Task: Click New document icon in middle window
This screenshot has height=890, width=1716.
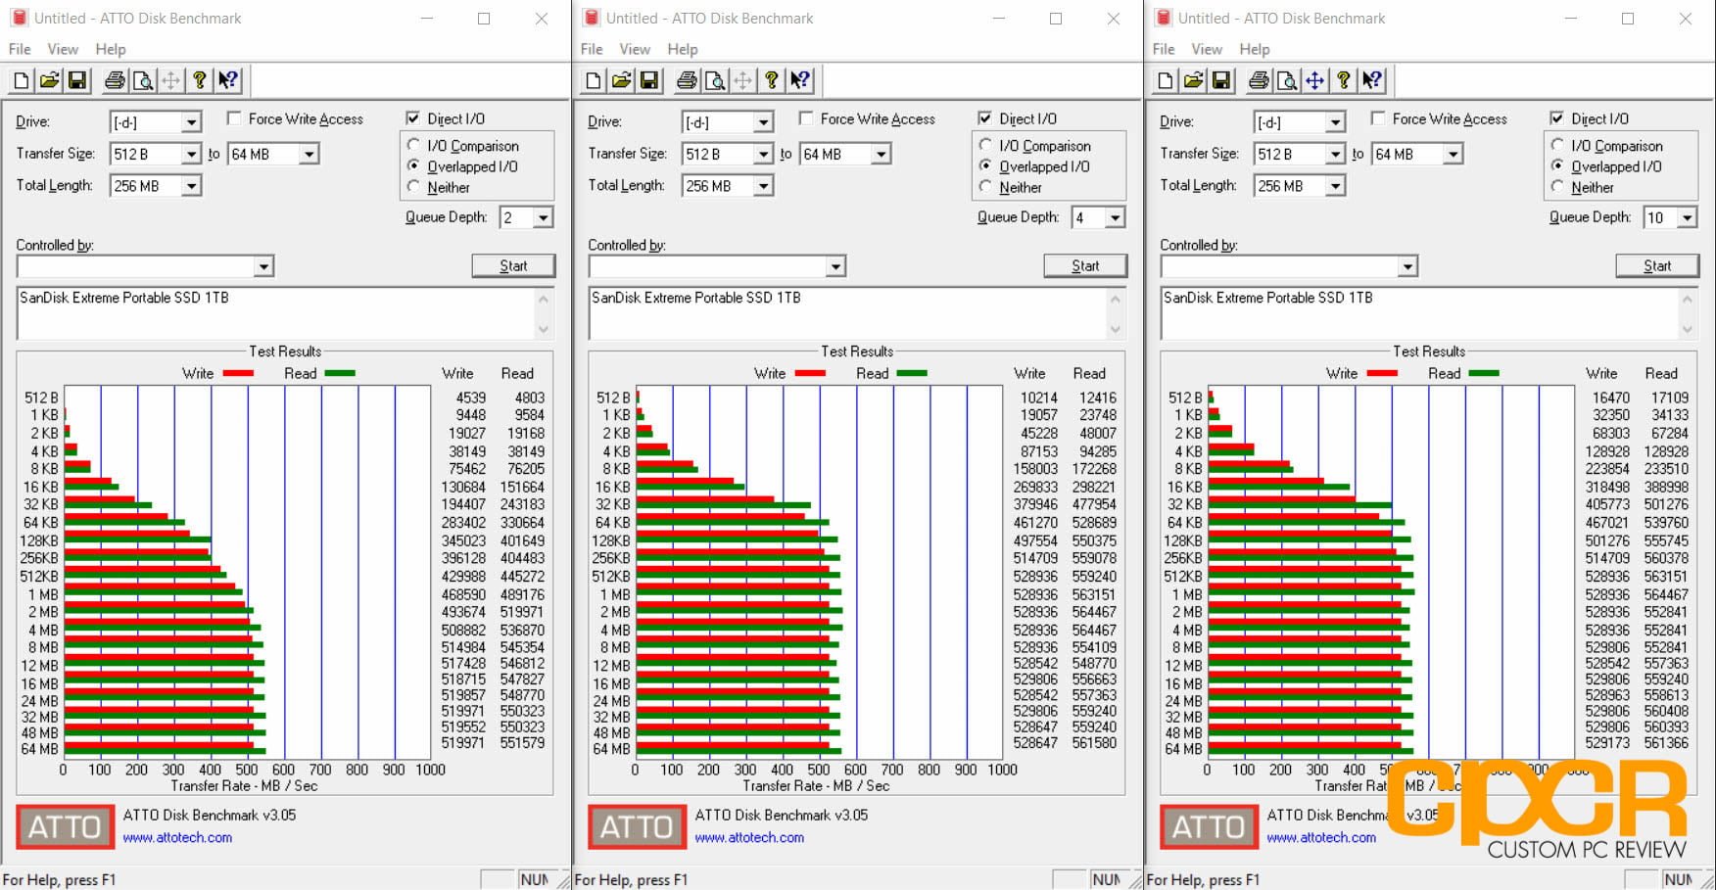Action: (593, 80)
